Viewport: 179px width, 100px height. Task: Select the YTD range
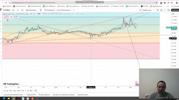tap(23, 91)
